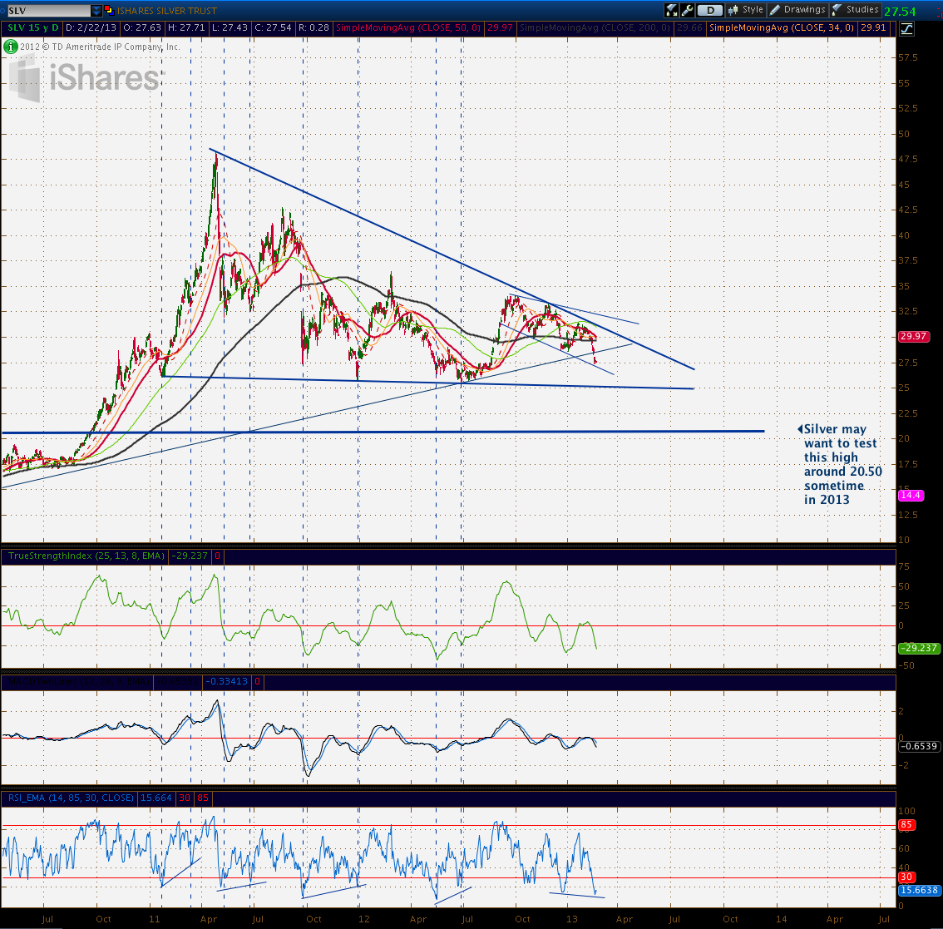Click the H: 27.71 high value

click(185, 27)
